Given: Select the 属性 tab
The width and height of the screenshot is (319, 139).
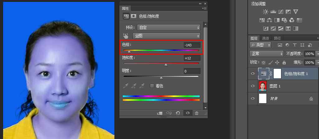Looking at the screenshot, I should tap(125, 8).
